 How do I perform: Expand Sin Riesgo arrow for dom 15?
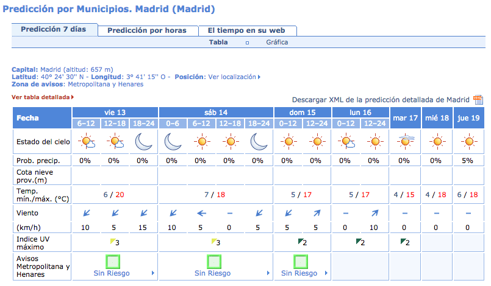tap(326, 273)
